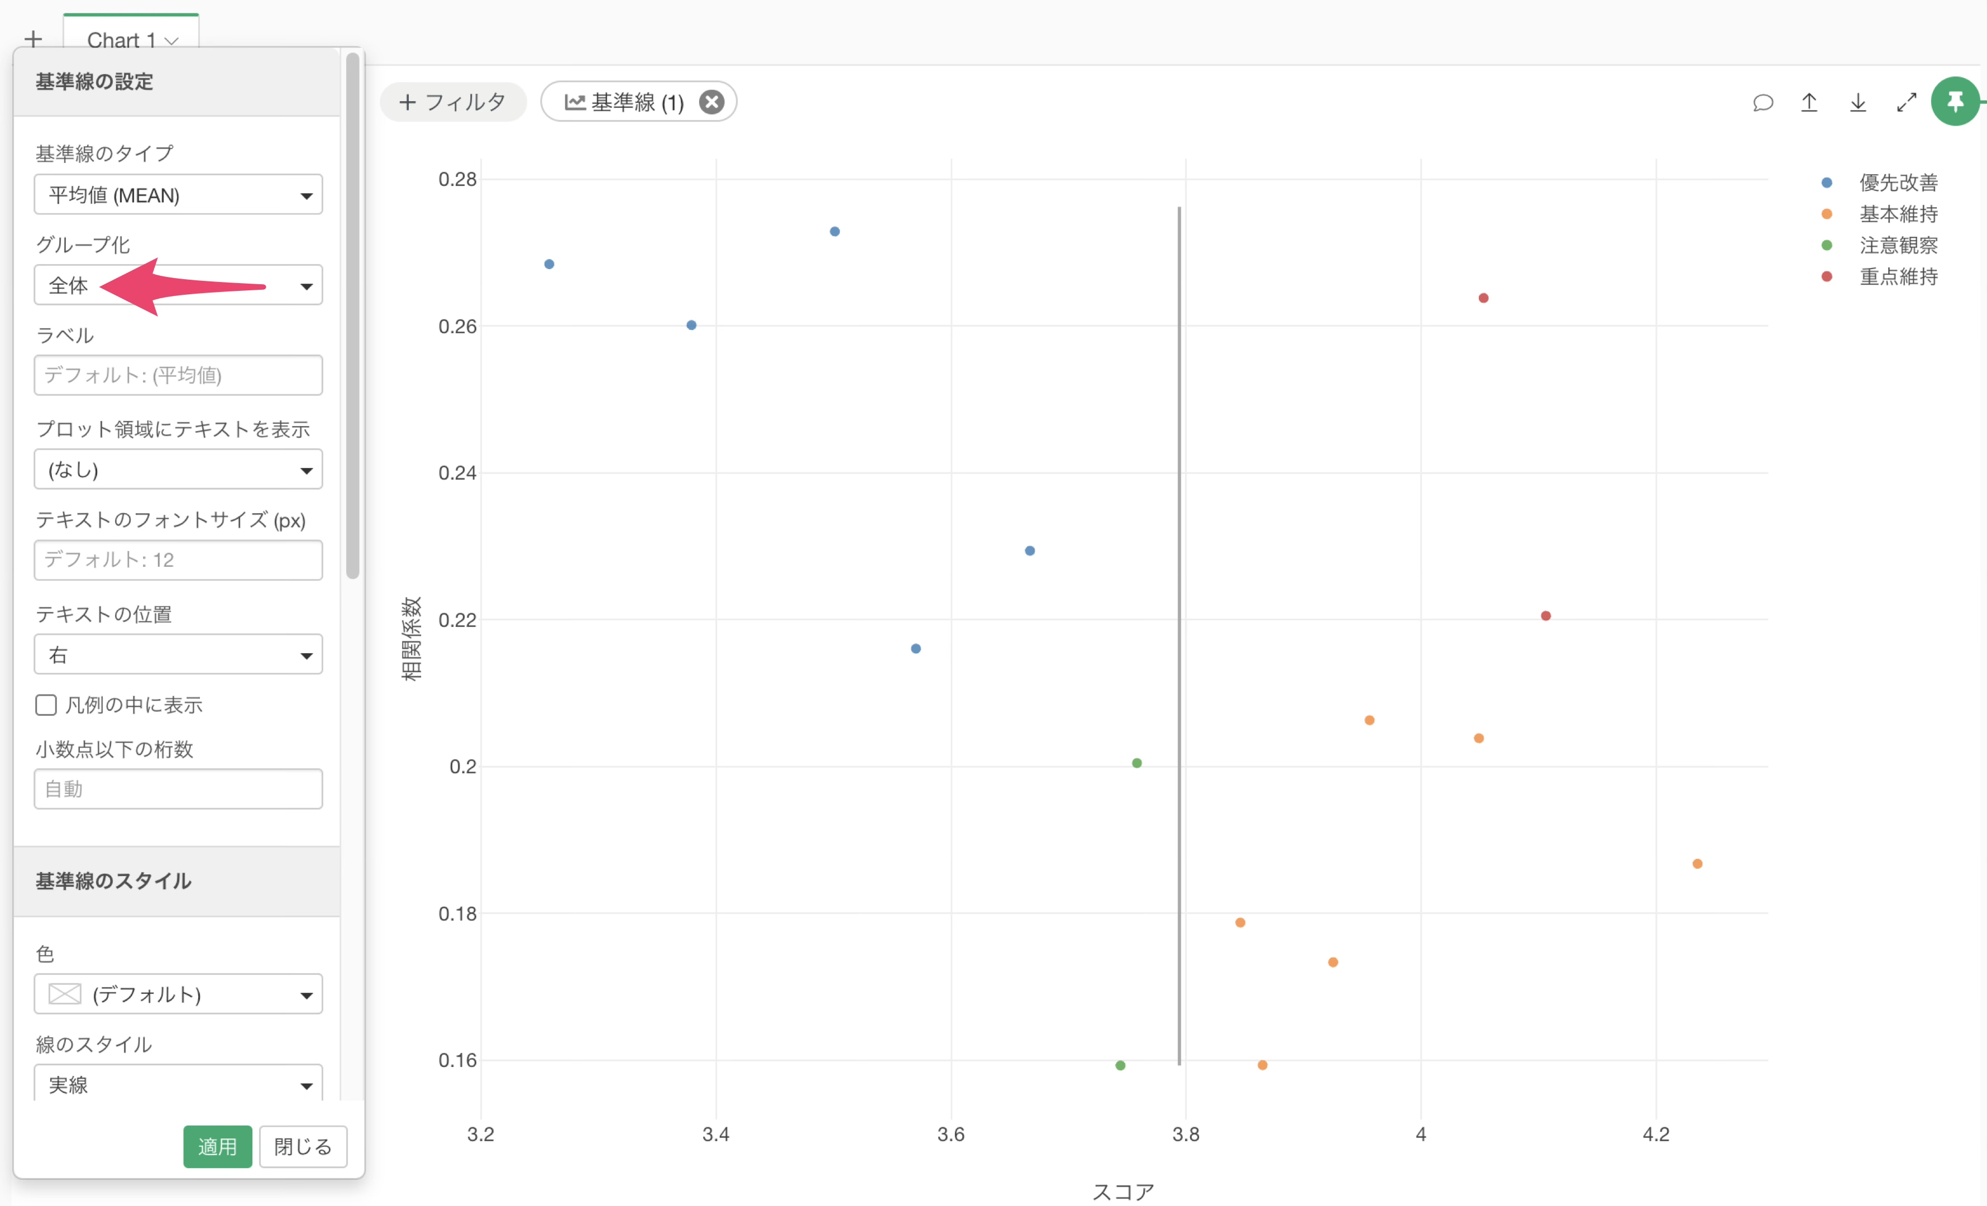The image size is (1987, 1206).
Task: Click the comment speech bubble icon
Action: coord(1763,102)
